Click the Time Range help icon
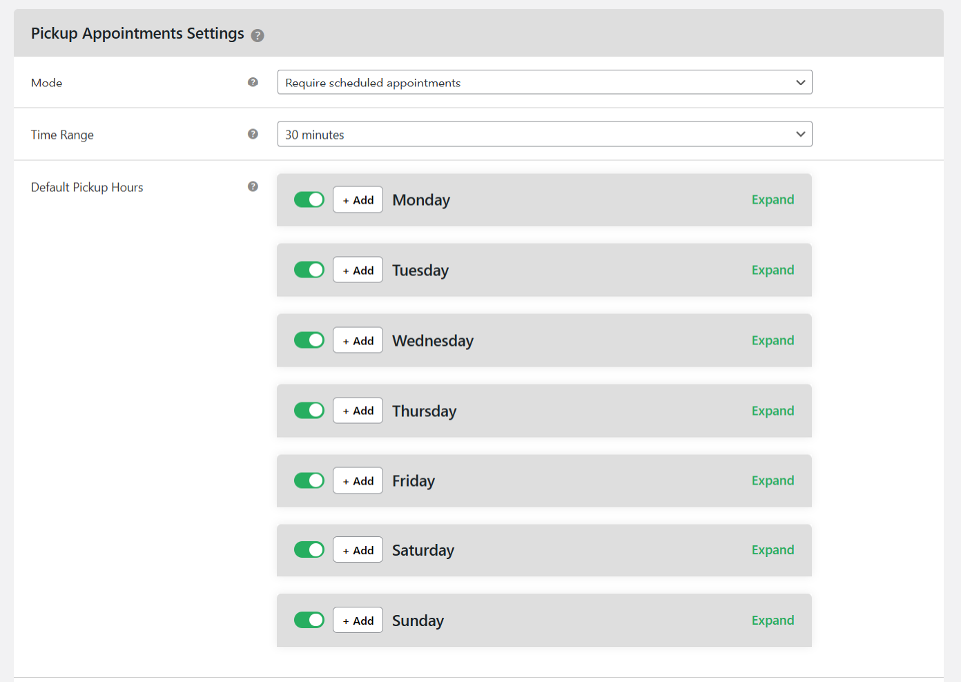The width and height of the screenshot is (961, 682). 253,134
